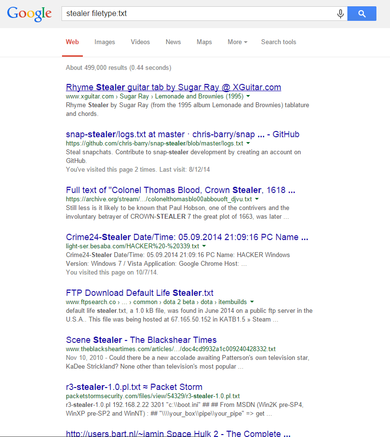Click the light-ser.besaba.com/HACKER URL text
This screenshot has height=437, width=390.
click(x=133, y=246)
